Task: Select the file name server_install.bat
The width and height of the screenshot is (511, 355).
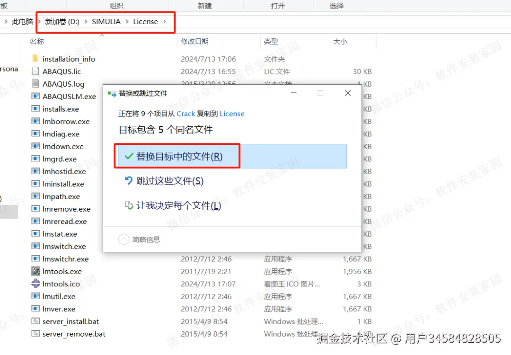Action: [x=70, y=321]
